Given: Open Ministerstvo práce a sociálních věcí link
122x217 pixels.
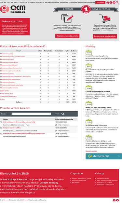Looking at the screenshot, I should (12, 57).
